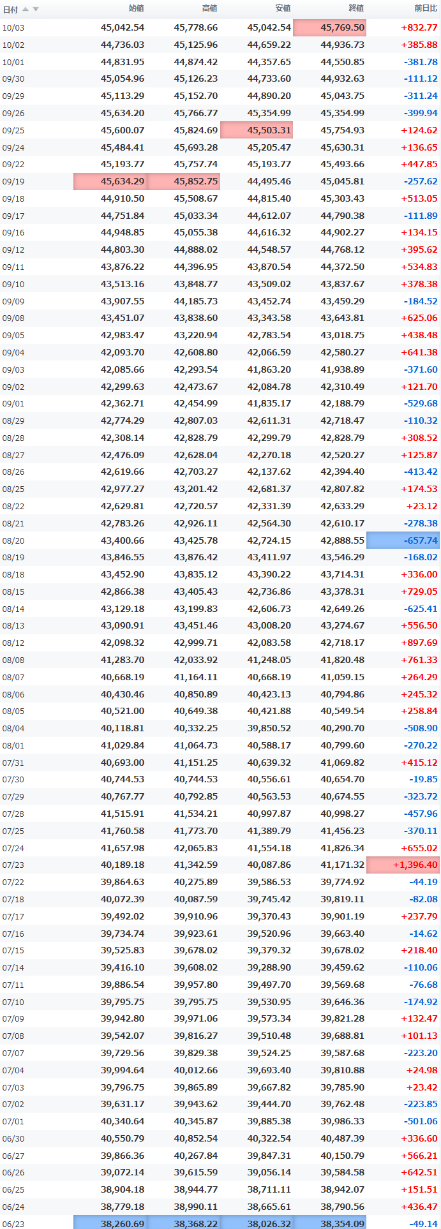Click the 08/12 change value +897.69

(x=419, y=643)
